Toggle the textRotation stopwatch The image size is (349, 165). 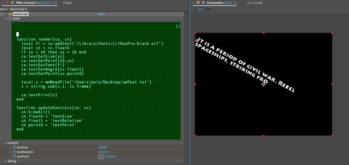[x=15, y=152]
